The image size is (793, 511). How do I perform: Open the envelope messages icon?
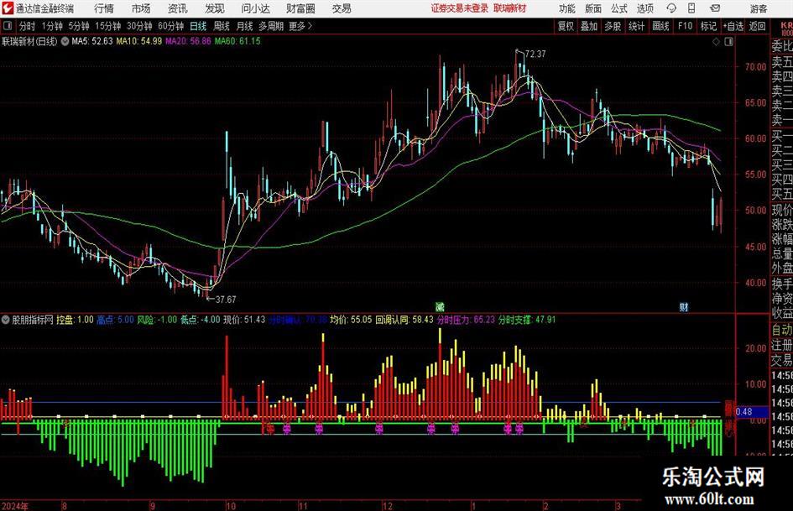715,8
